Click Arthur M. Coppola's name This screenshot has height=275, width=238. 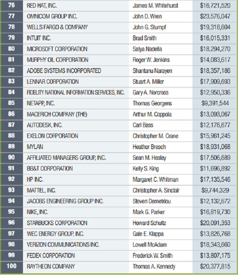[152, 114]
